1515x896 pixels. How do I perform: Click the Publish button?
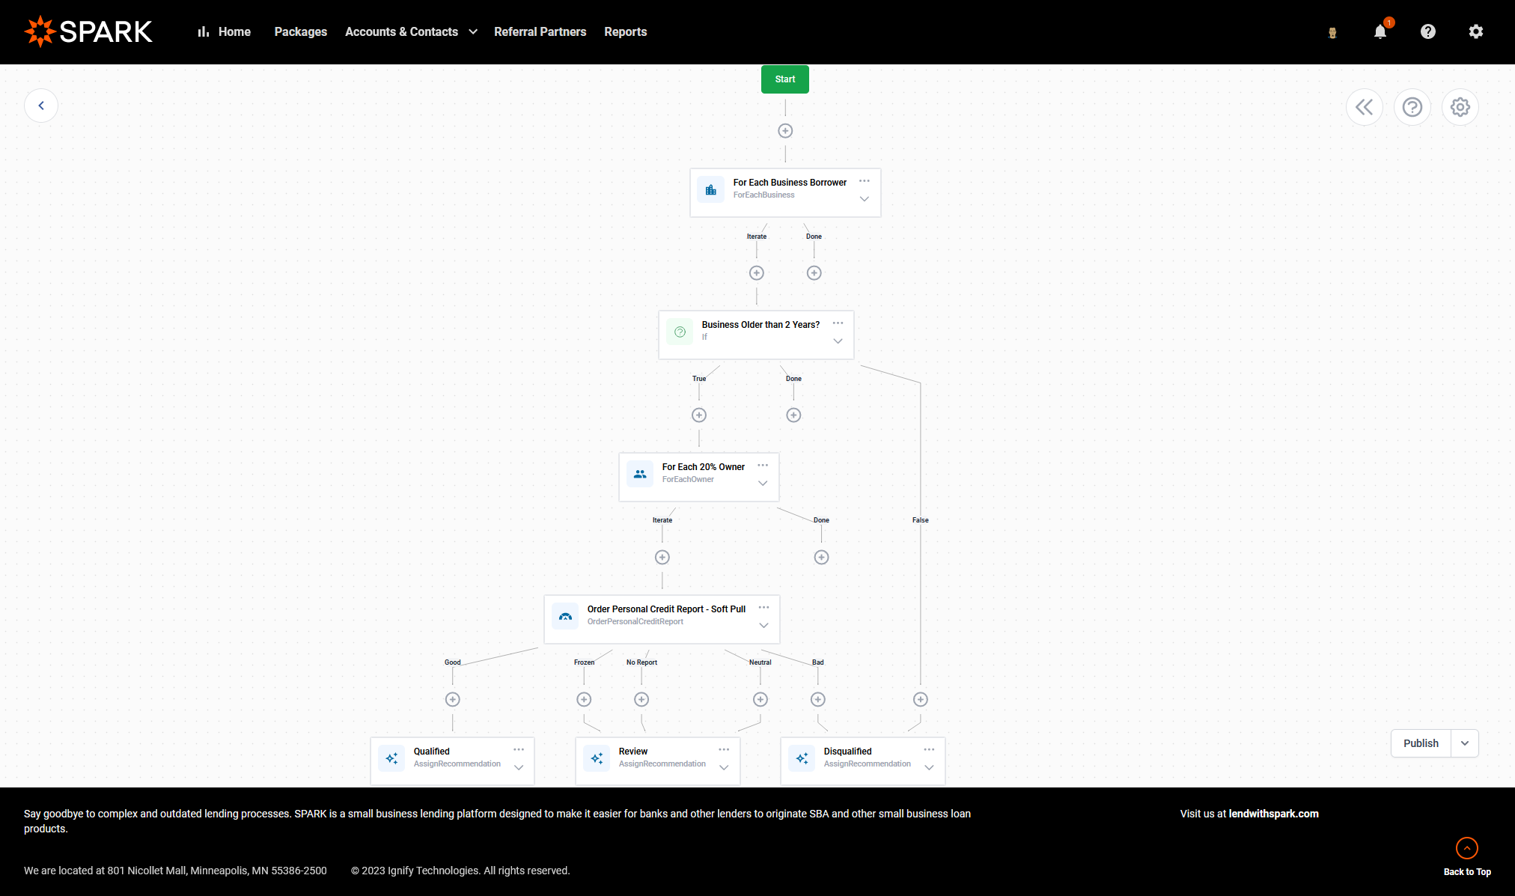(x=1421, y=743)
